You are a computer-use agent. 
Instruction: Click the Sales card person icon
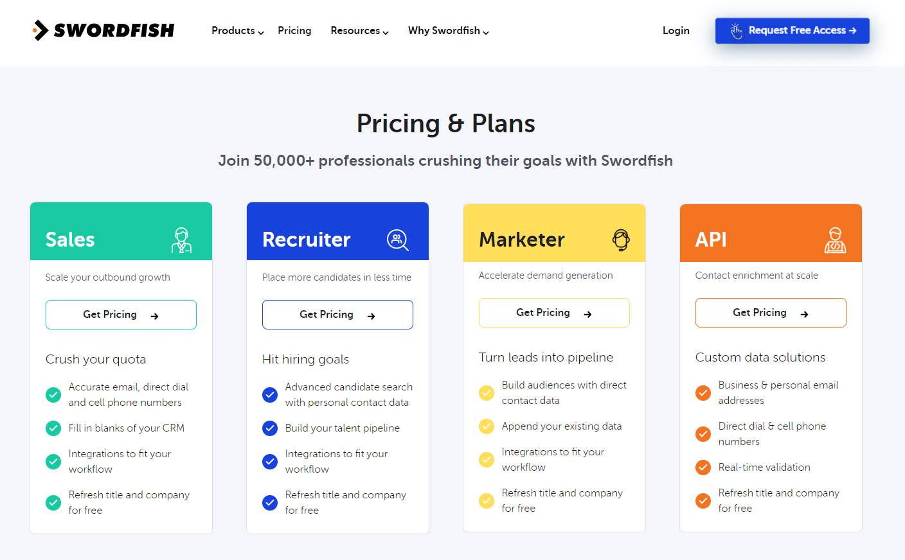(x=182, y=240)
